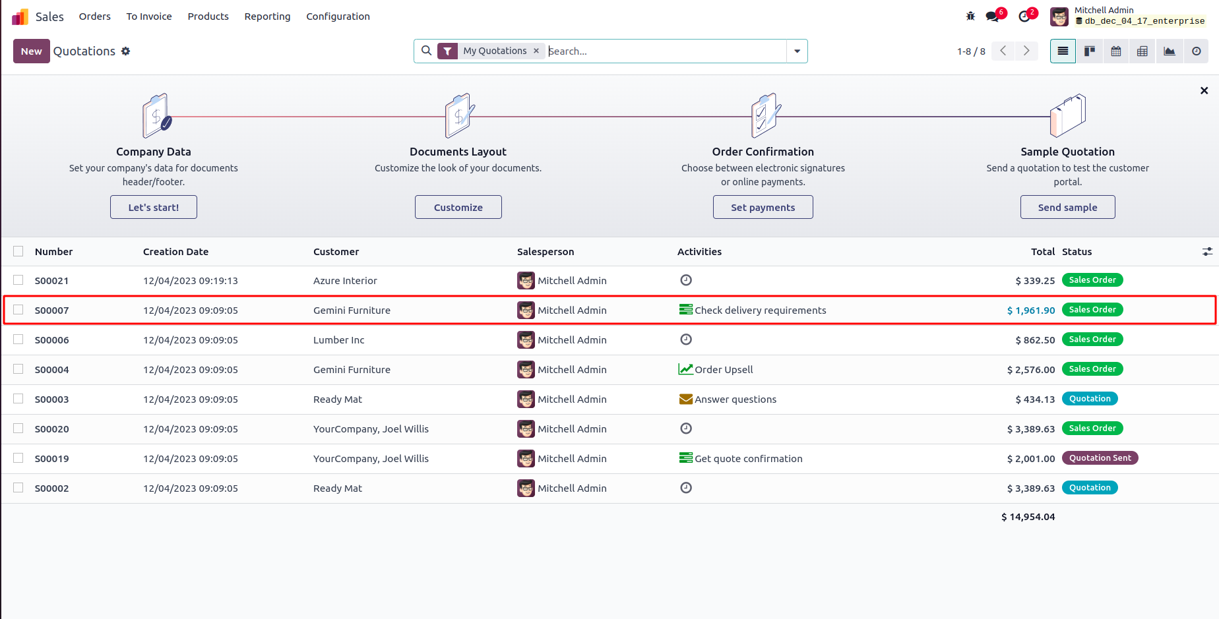1219x619 pixels.
Task: Open the Configuration menu
Action: (338, 16)
